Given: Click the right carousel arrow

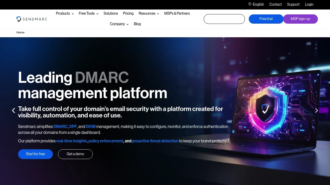Looking at the screenshot, I should click(x=317, y=110).
